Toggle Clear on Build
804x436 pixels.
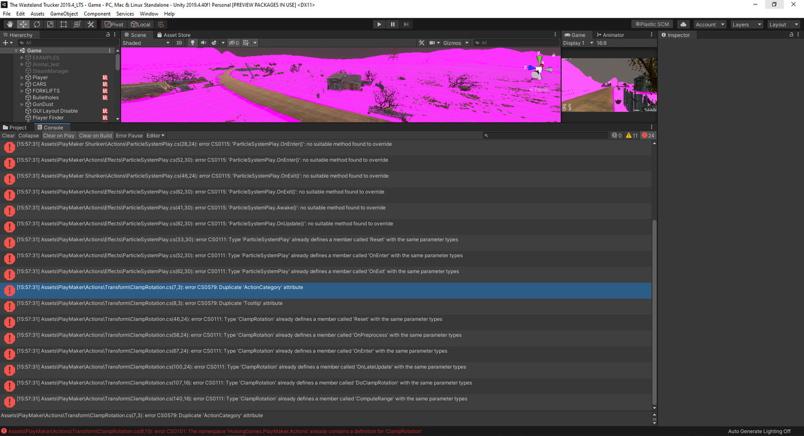click(x=95, y=136)
